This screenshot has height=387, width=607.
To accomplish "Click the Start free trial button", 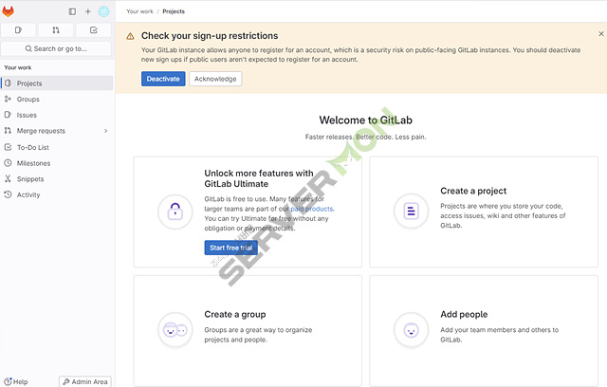I will point(231,248).
